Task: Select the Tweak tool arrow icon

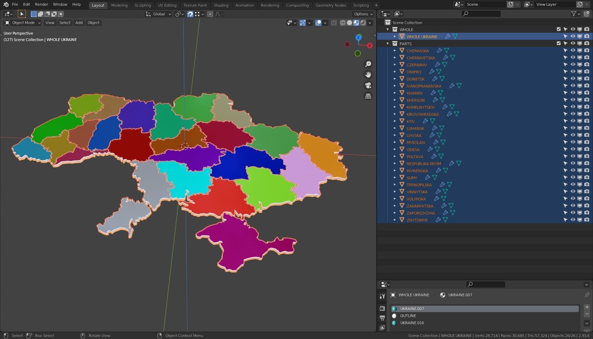Action: point(22,14)
